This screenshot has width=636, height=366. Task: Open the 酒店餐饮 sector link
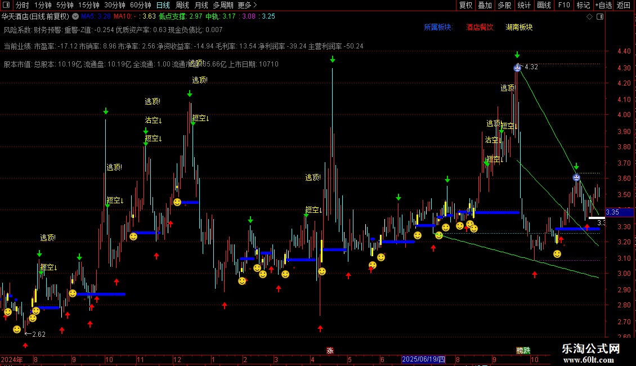coord(480,27)
